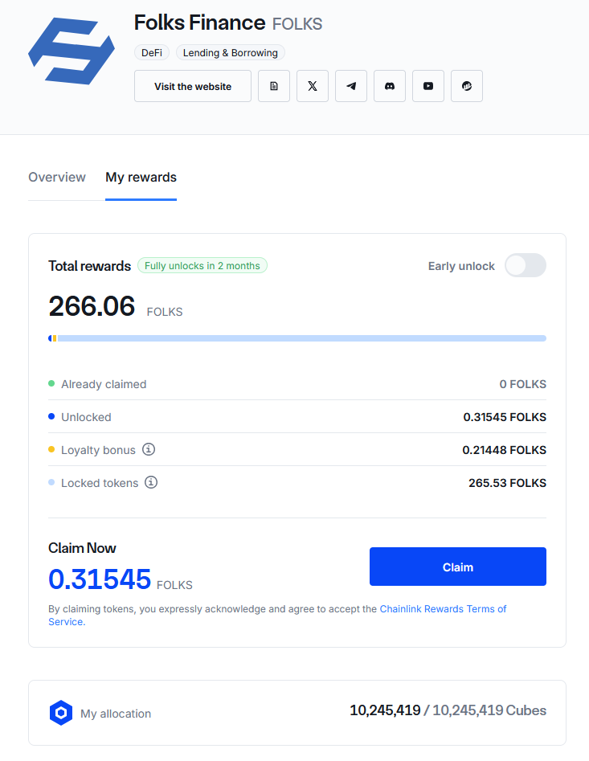Enable the Early unlock toggle
The width and height of the screenshot is (589, 761).
pos(526,265)
